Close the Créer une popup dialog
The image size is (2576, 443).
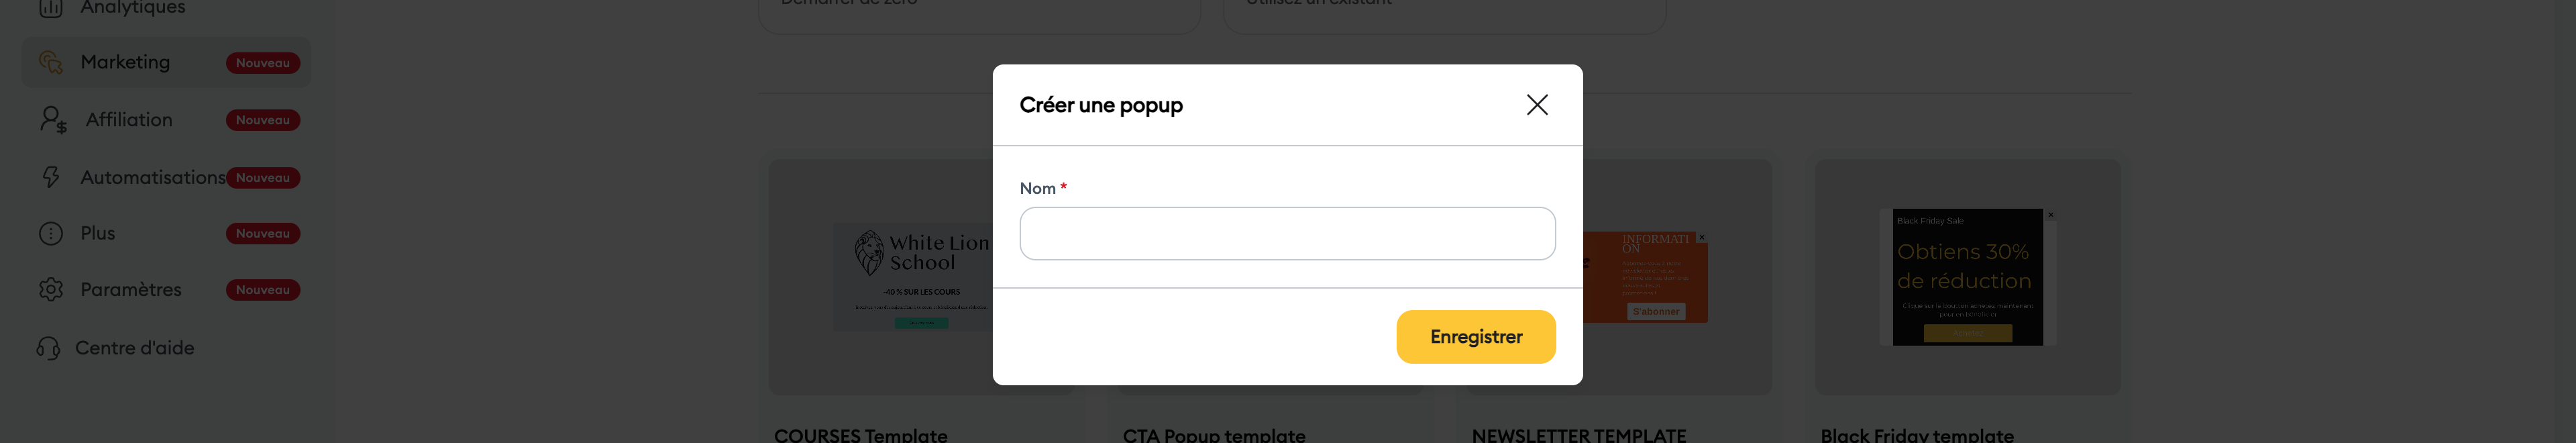click(x=1536, y=105)
